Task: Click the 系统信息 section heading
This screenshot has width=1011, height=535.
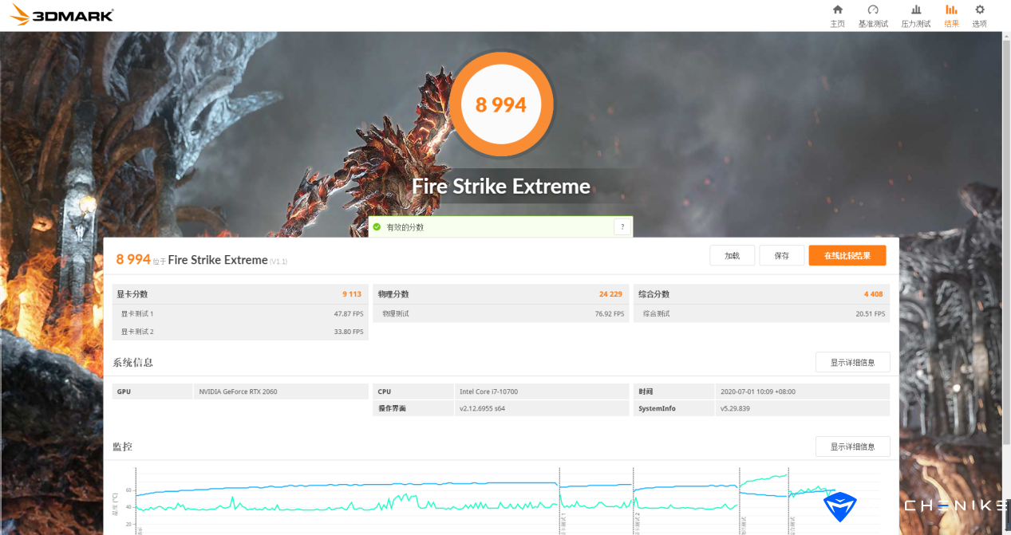Action: (132, 362)
